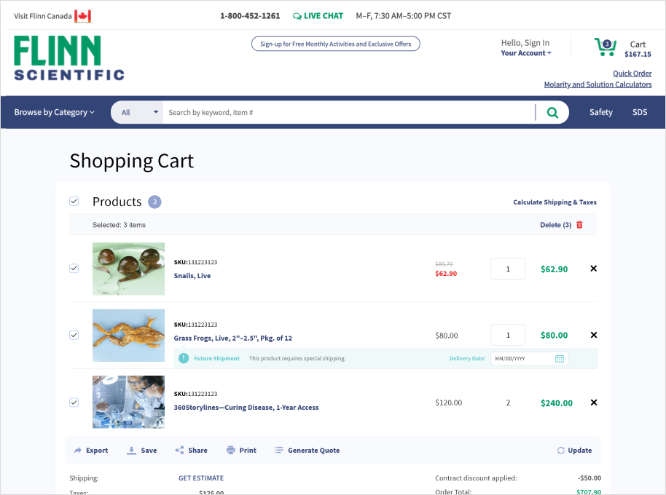Expand the Browse by Category menu
Screen dimensions: 666x495
pos(55,113)
